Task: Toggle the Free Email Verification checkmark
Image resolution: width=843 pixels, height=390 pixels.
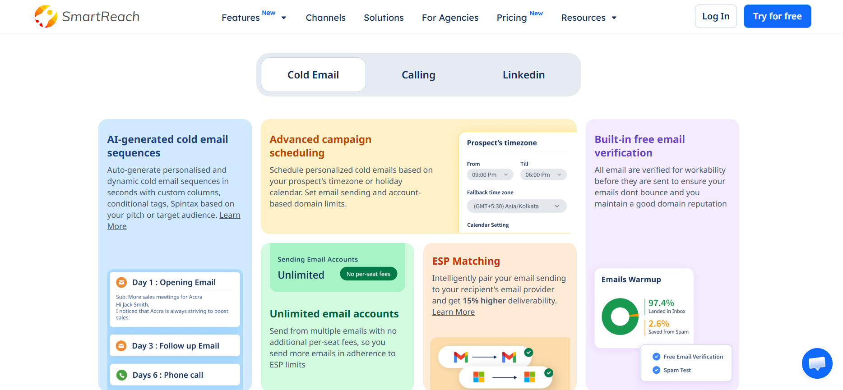Action: point(656,357)
